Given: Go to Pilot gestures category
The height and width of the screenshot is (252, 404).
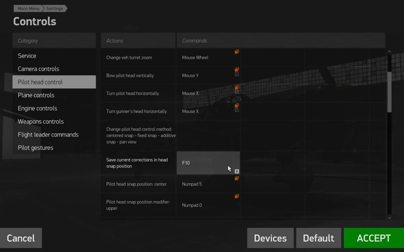Looking at the screenshot, I should pyautogui.click(x=36, y=148).
